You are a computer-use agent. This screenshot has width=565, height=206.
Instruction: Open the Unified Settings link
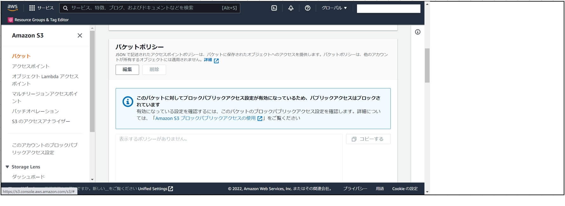(x=152, y=189)
